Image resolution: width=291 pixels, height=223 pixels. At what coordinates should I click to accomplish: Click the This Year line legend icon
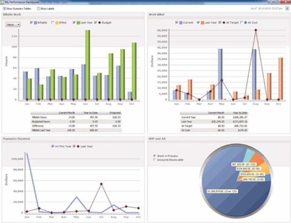pyautogui.click(x=57, y=146)
